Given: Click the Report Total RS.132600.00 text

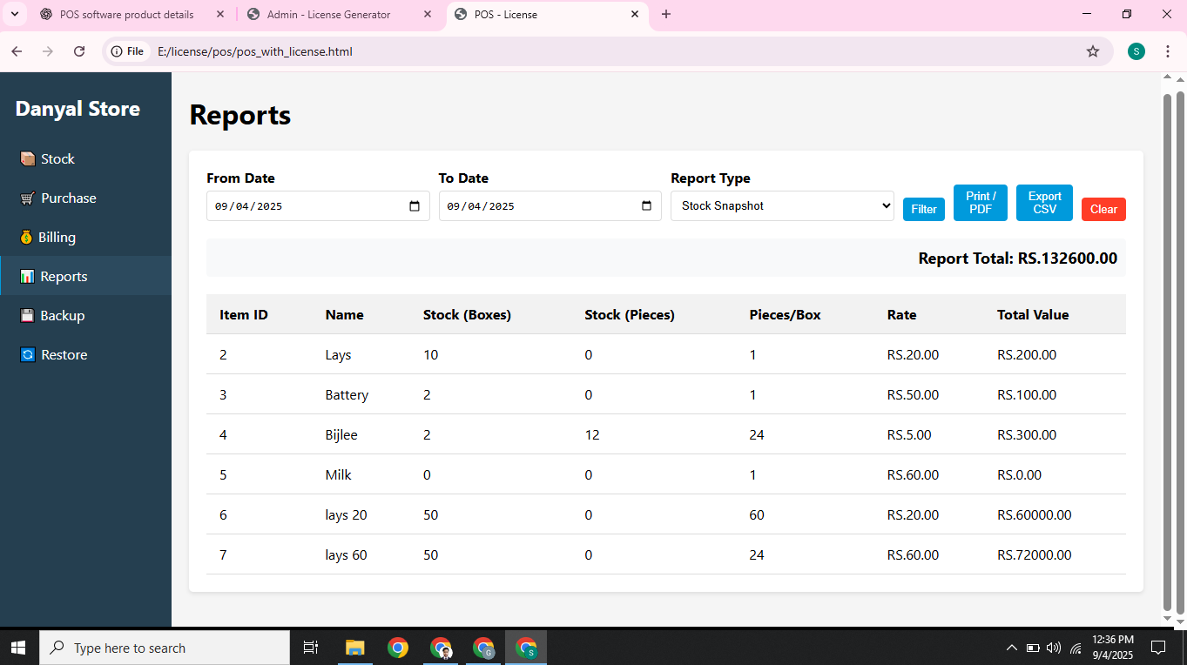Looking at the screenshot, I should (1018, 259).
